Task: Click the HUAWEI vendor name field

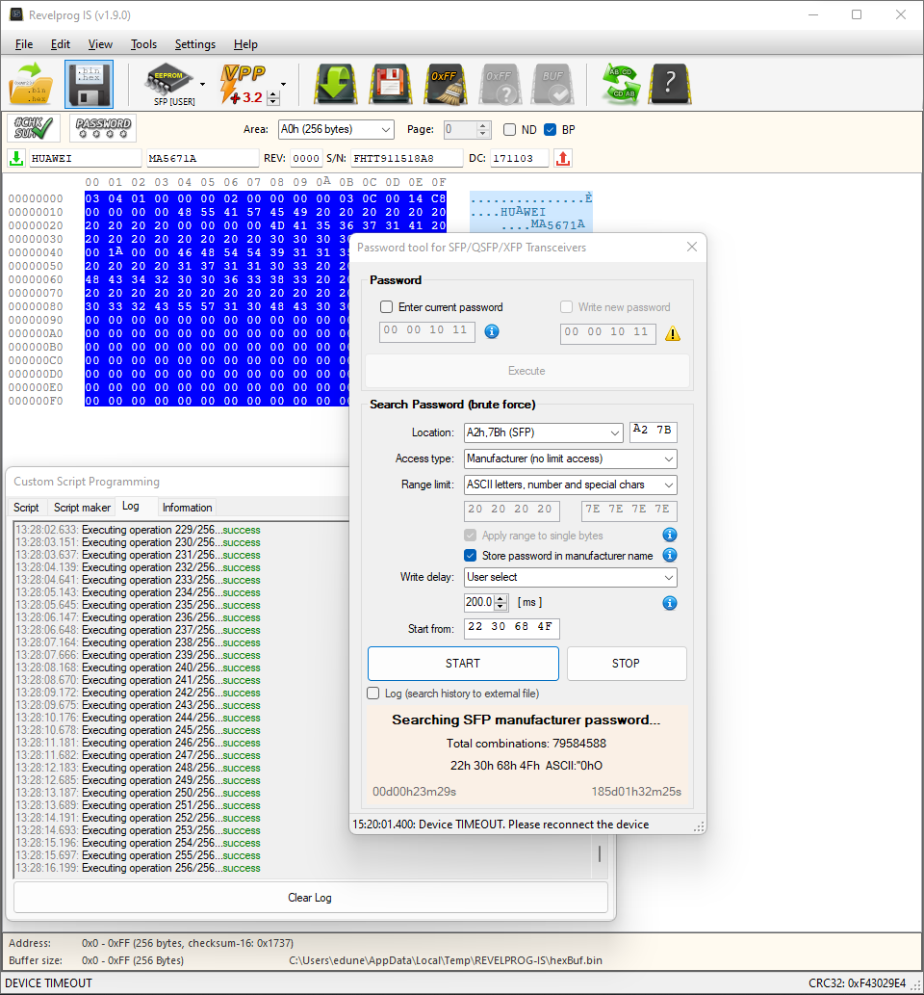Action: (85, 158)
